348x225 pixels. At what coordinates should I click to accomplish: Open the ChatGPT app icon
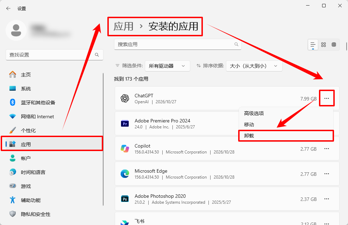[x=125, y=98]
